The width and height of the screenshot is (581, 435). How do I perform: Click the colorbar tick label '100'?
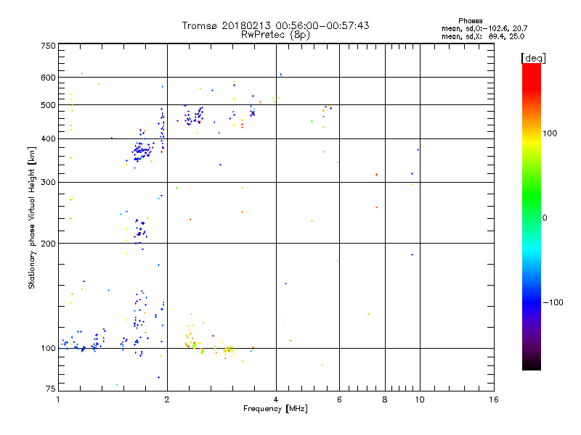point(550,133)
